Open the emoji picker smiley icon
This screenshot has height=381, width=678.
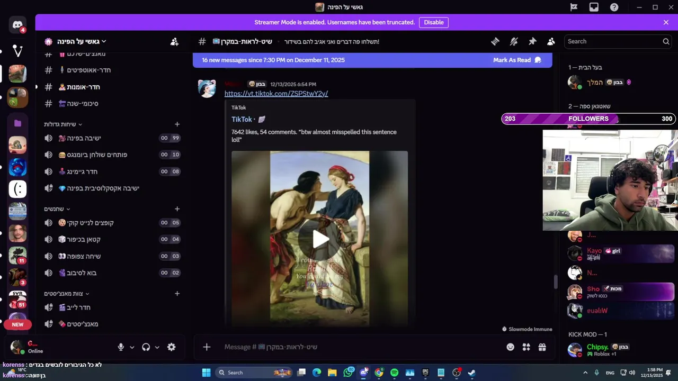[x=510, y=347]
